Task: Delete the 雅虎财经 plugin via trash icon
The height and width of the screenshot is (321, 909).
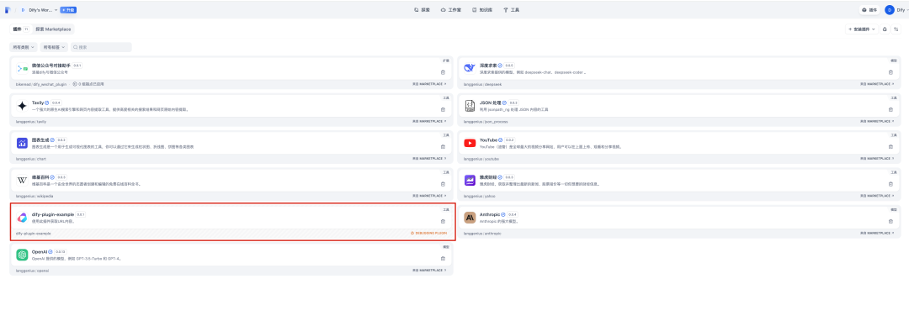Action: 891,184
